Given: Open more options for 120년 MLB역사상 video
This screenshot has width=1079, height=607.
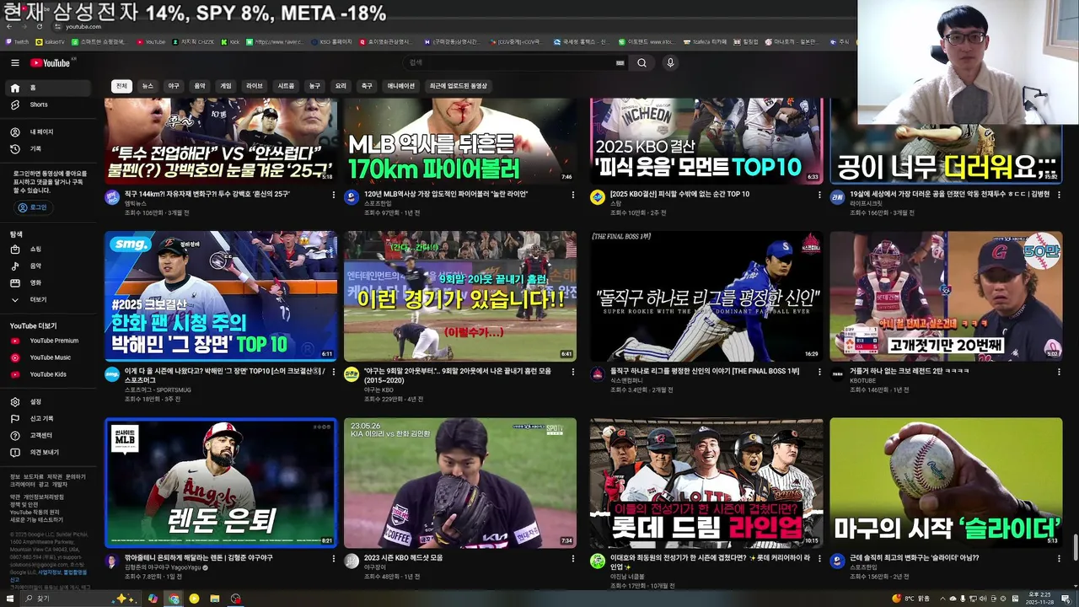Looking at the screenshot, I should [x=573, y=195].
